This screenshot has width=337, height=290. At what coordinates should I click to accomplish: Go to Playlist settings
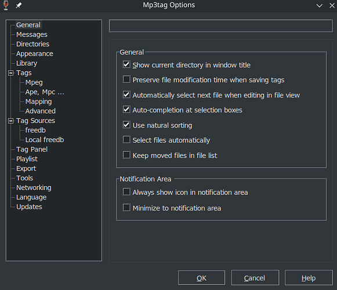27,159
